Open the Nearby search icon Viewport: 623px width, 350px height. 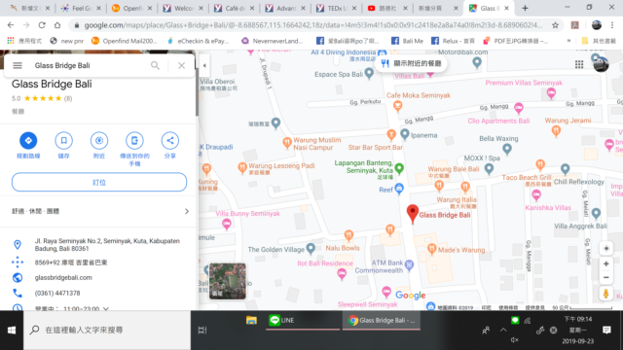[x=99, y=140]
